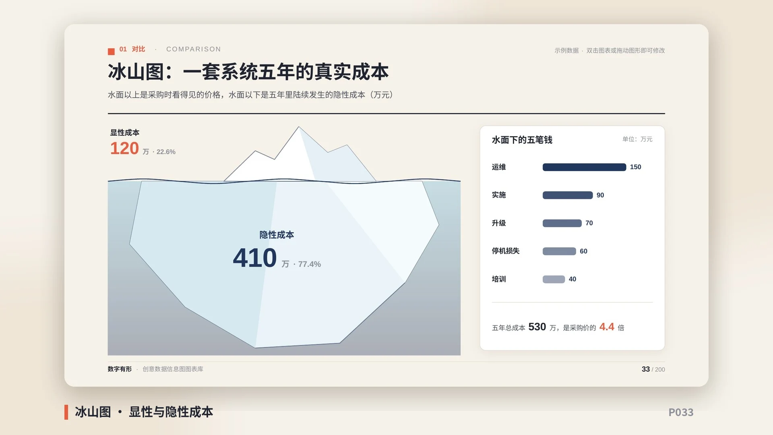773x435 pixels.
Task: Select the 升级 row label
Action: coord(499,223)
